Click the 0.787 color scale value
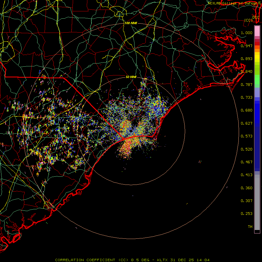Image resolution: width=262 pixels, height=262 pixels. click(247, 84)
